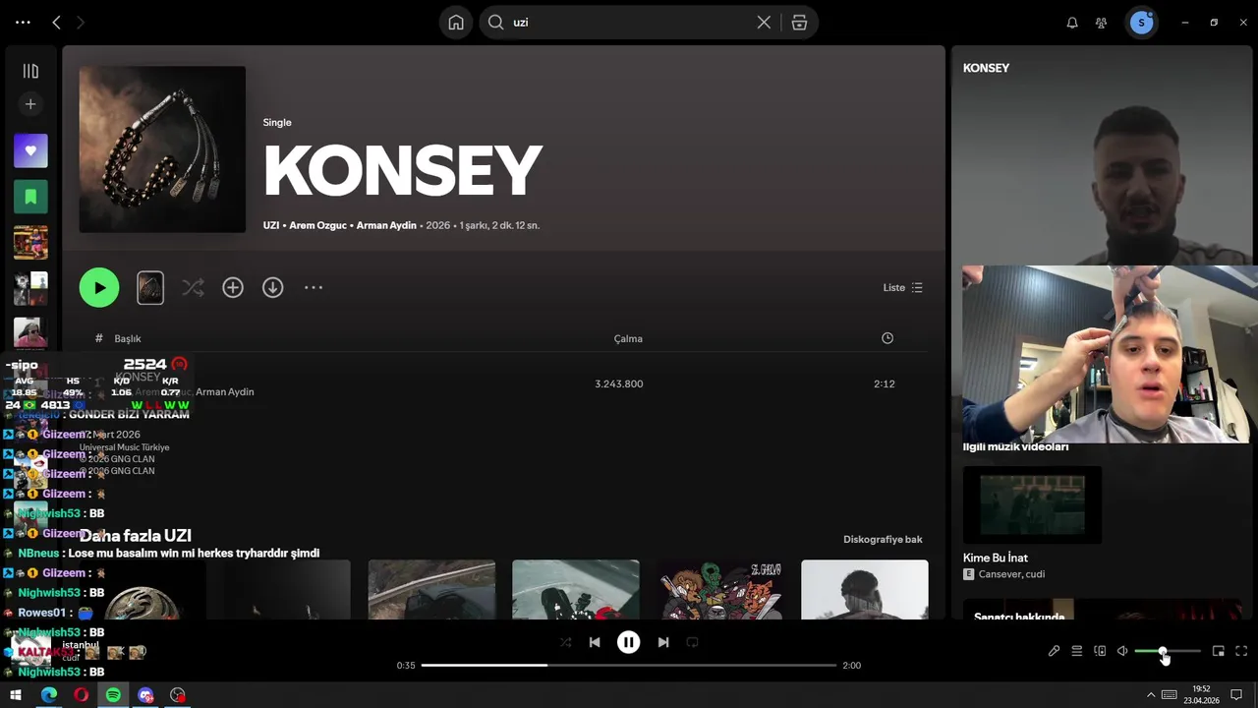This screenshot has height=708, width=1258.
Task: Show lyrics with microphone icon
Action: [1054, 651]
